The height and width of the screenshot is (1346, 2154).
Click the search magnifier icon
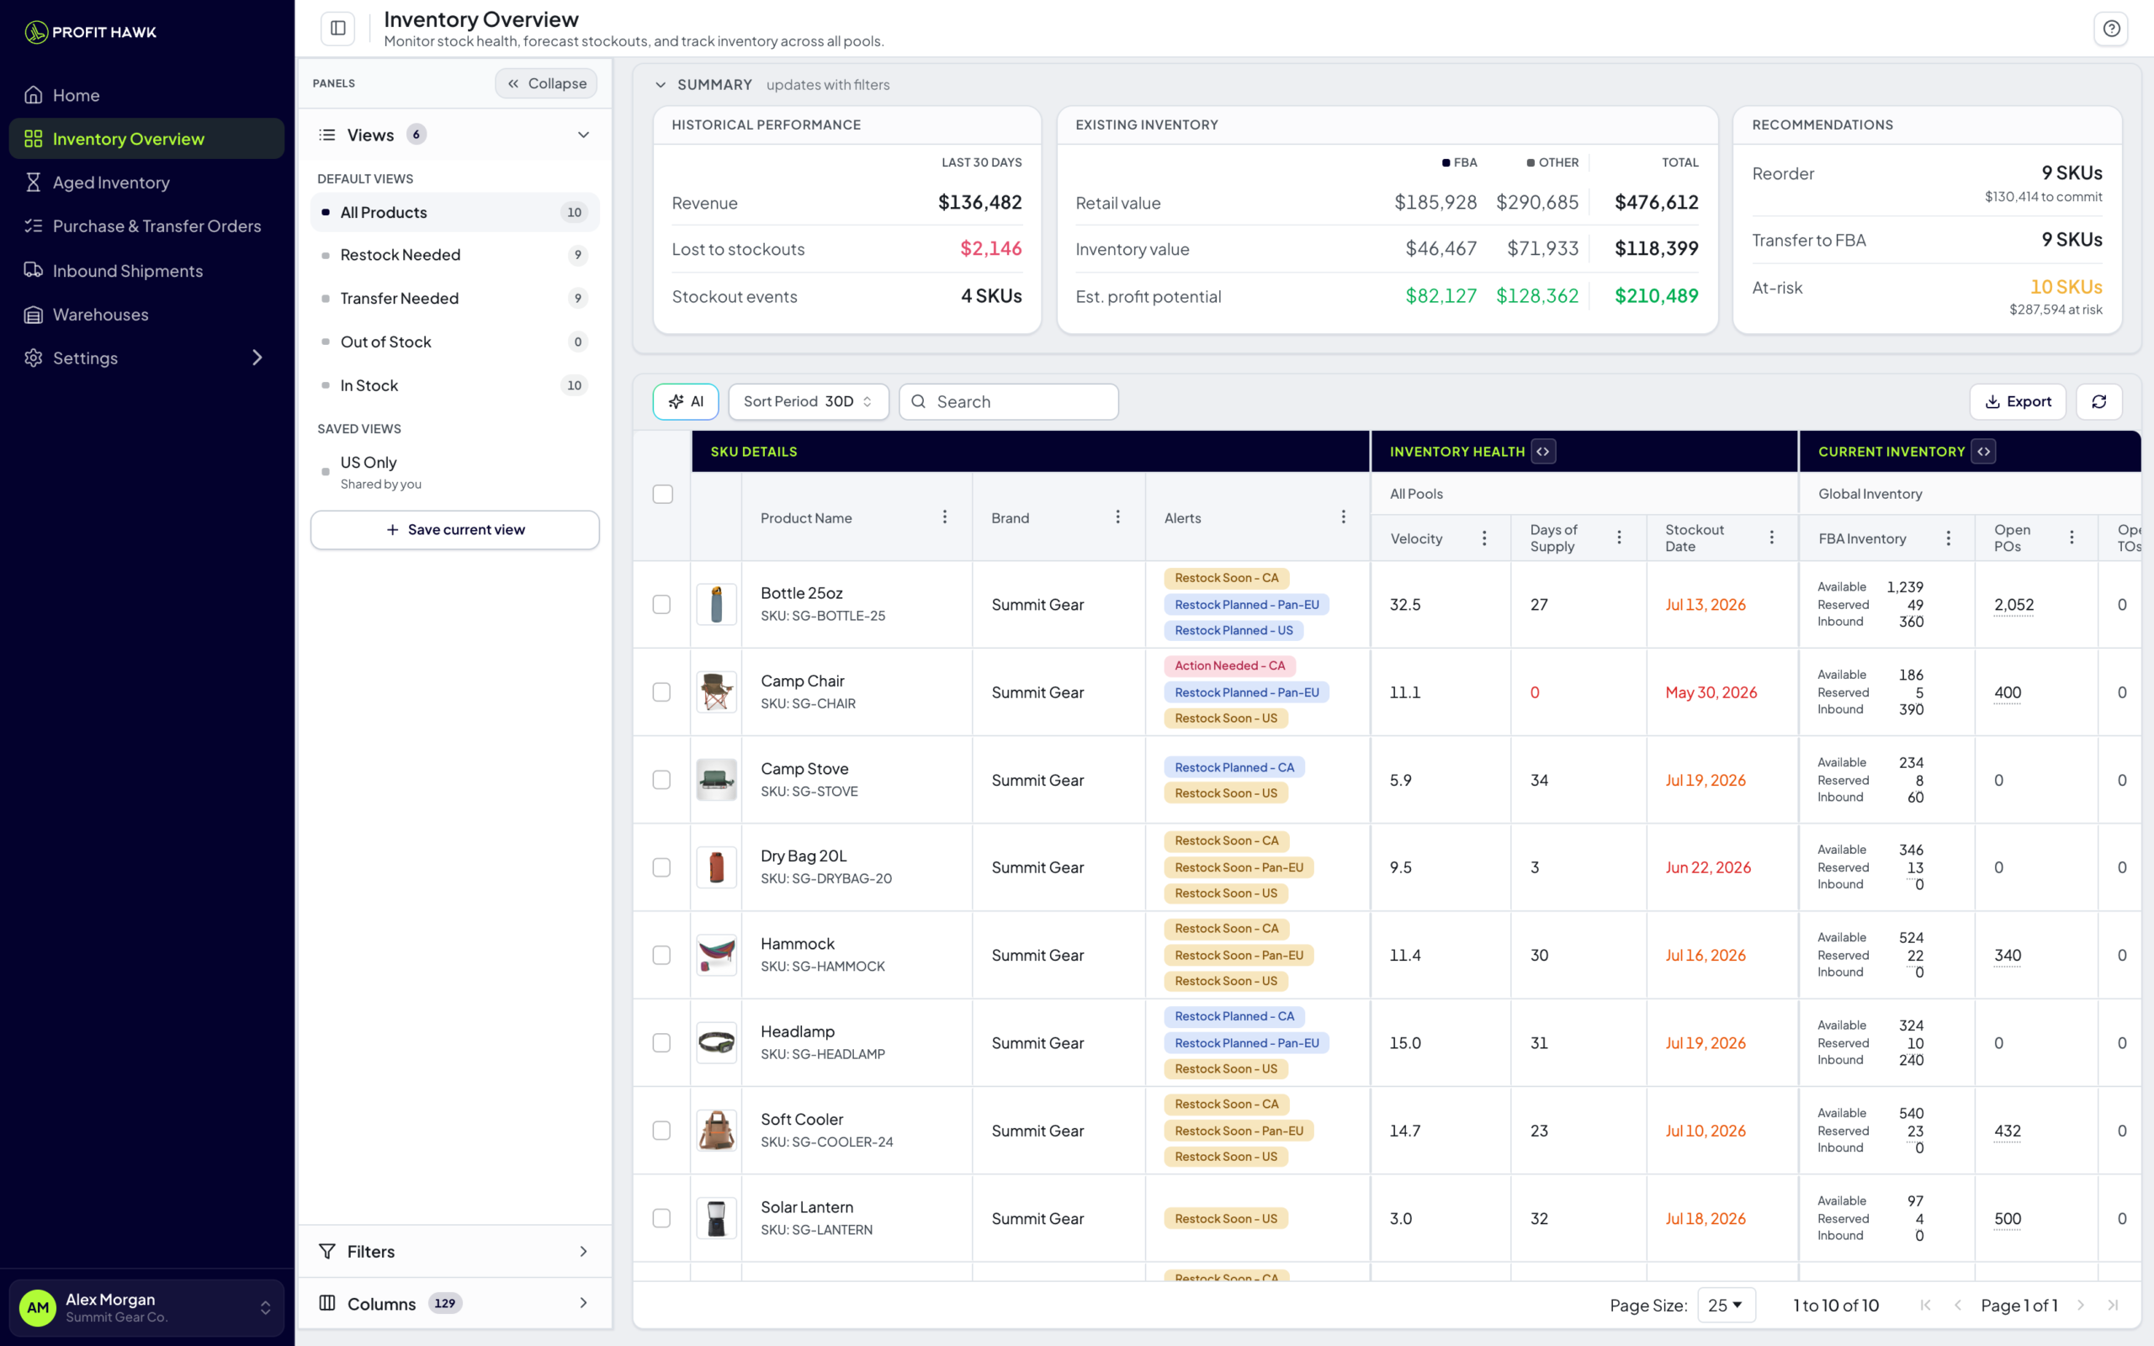[919, 401]
